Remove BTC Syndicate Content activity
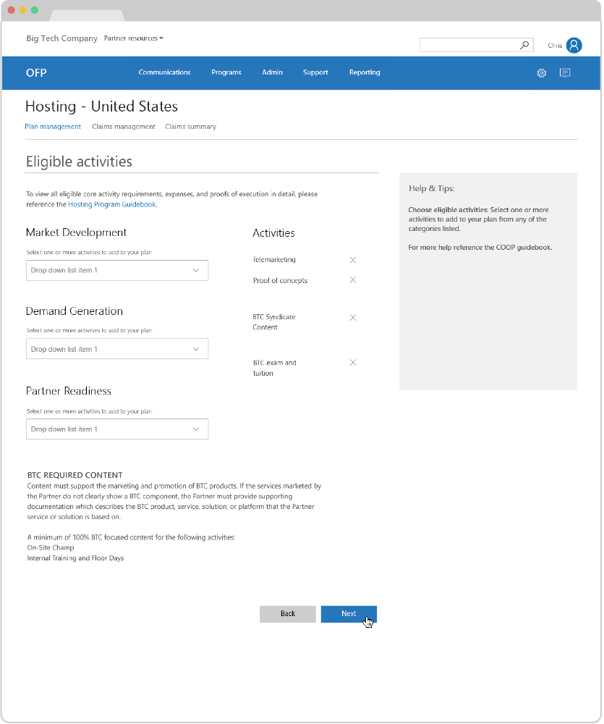The width and height of the screenshot is (604, 724). point(353,318)
